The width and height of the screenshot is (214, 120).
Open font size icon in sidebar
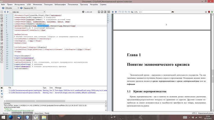[2, 21]
